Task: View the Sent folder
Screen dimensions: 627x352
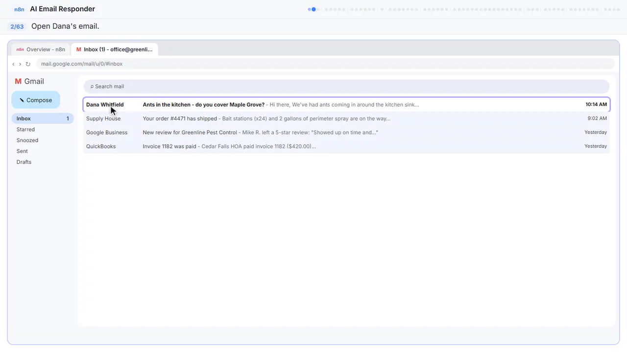Action: pos(22,151)
